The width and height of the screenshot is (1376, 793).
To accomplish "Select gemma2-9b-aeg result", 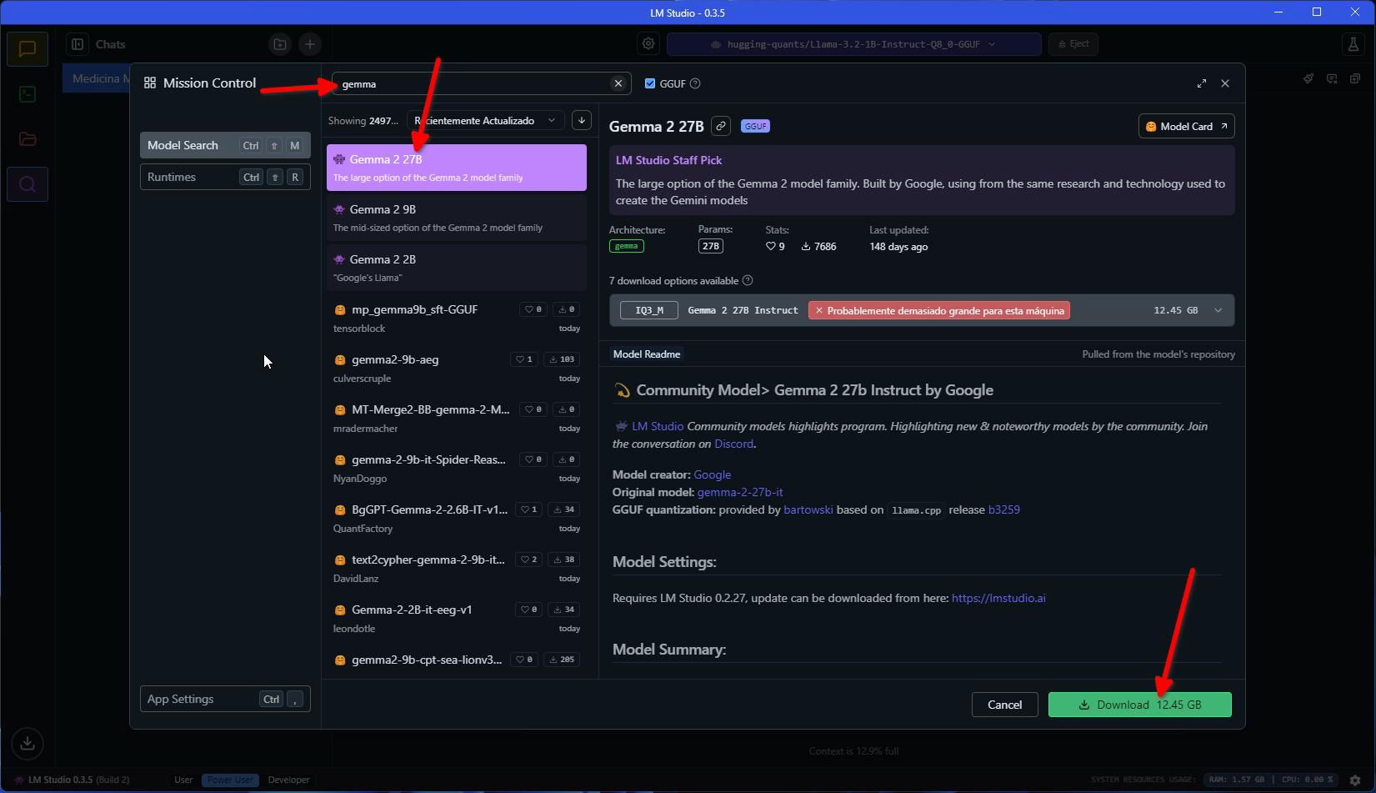I will pyautogui.click(x=457, y=368).
